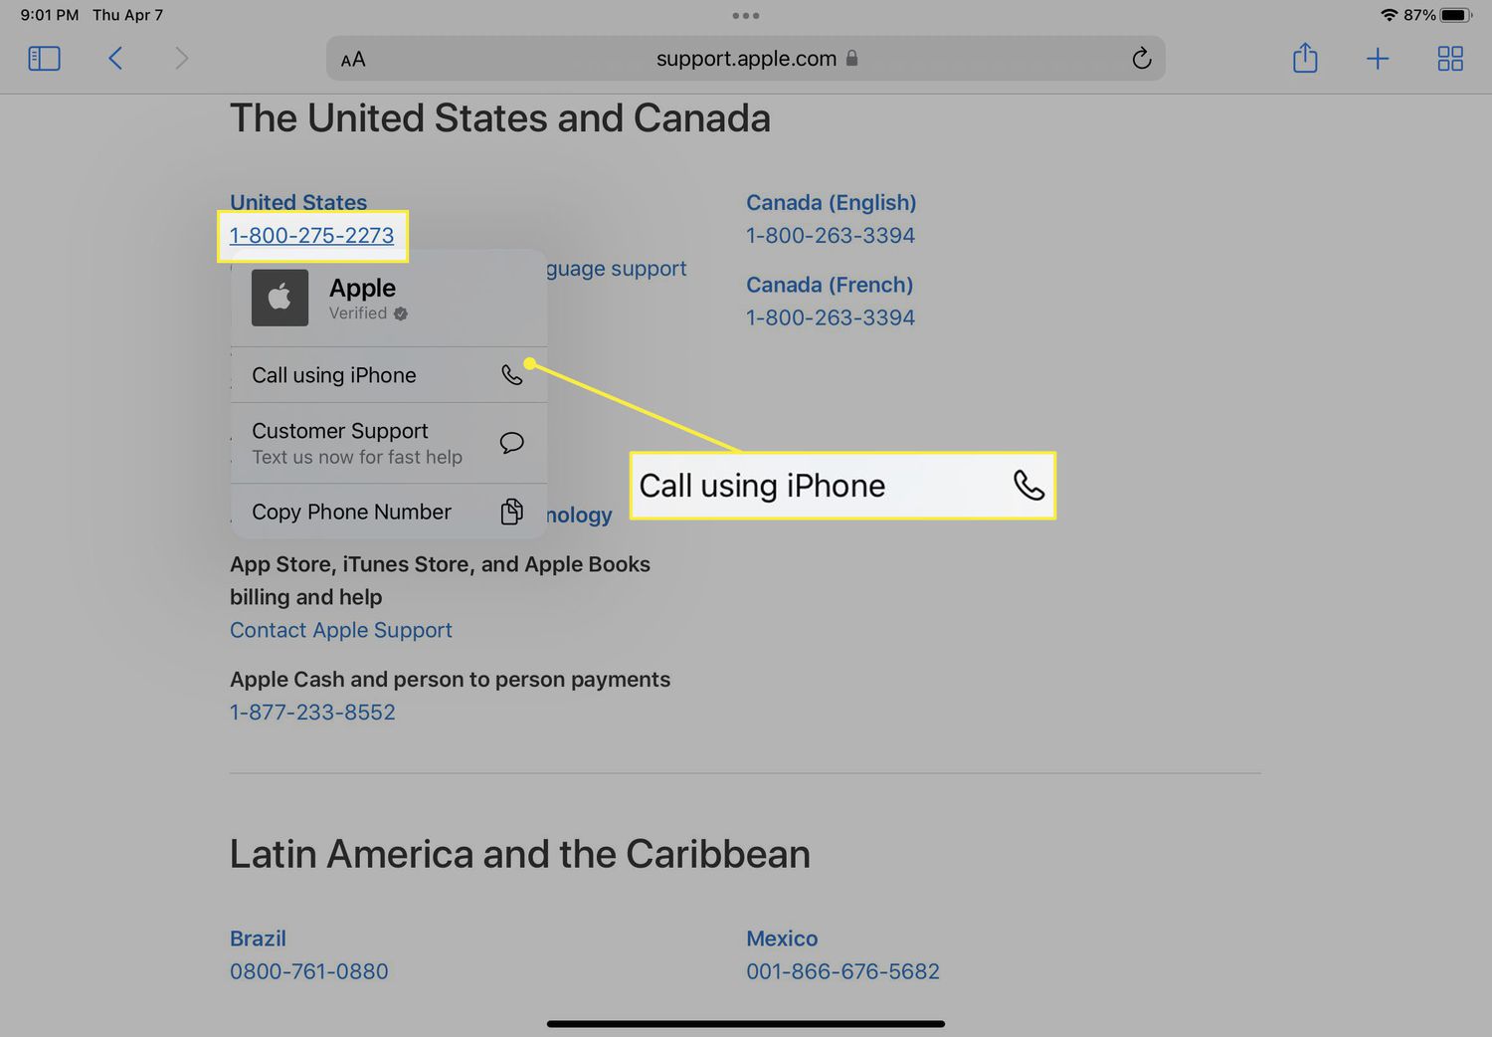Tap the United States number 1-800-275-2273
Image resolution: width=1492 pixels, height=1037 pixels.
[x=311, y=236]
